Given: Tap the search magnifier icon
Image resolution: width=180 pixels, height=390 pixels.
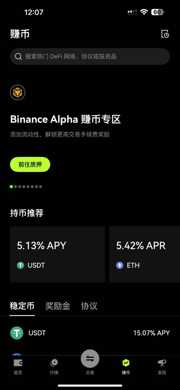Looking at the screenshot, I should (x=19, y=57).
